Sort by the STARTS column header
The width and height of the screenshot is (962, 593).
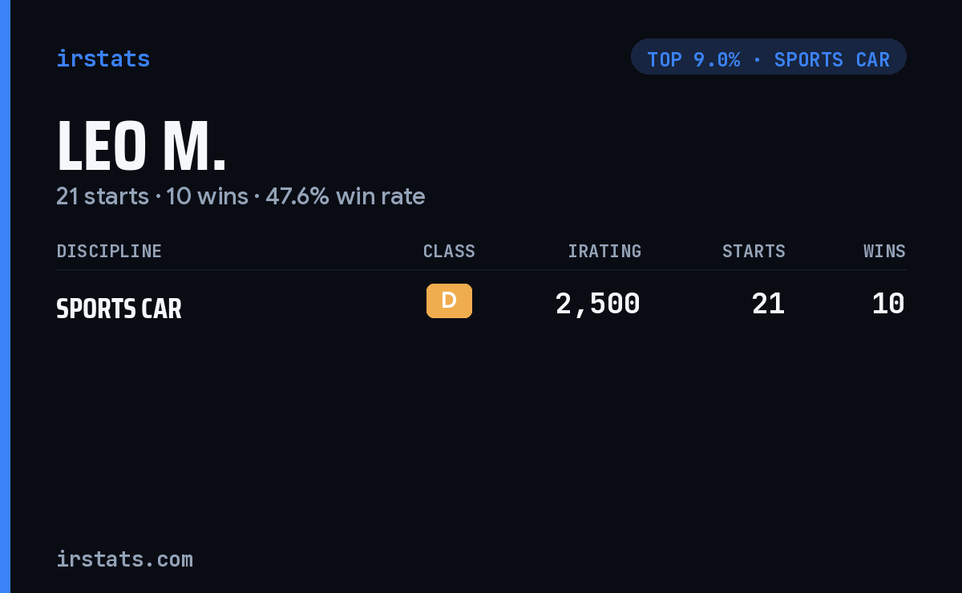point(754,251)
